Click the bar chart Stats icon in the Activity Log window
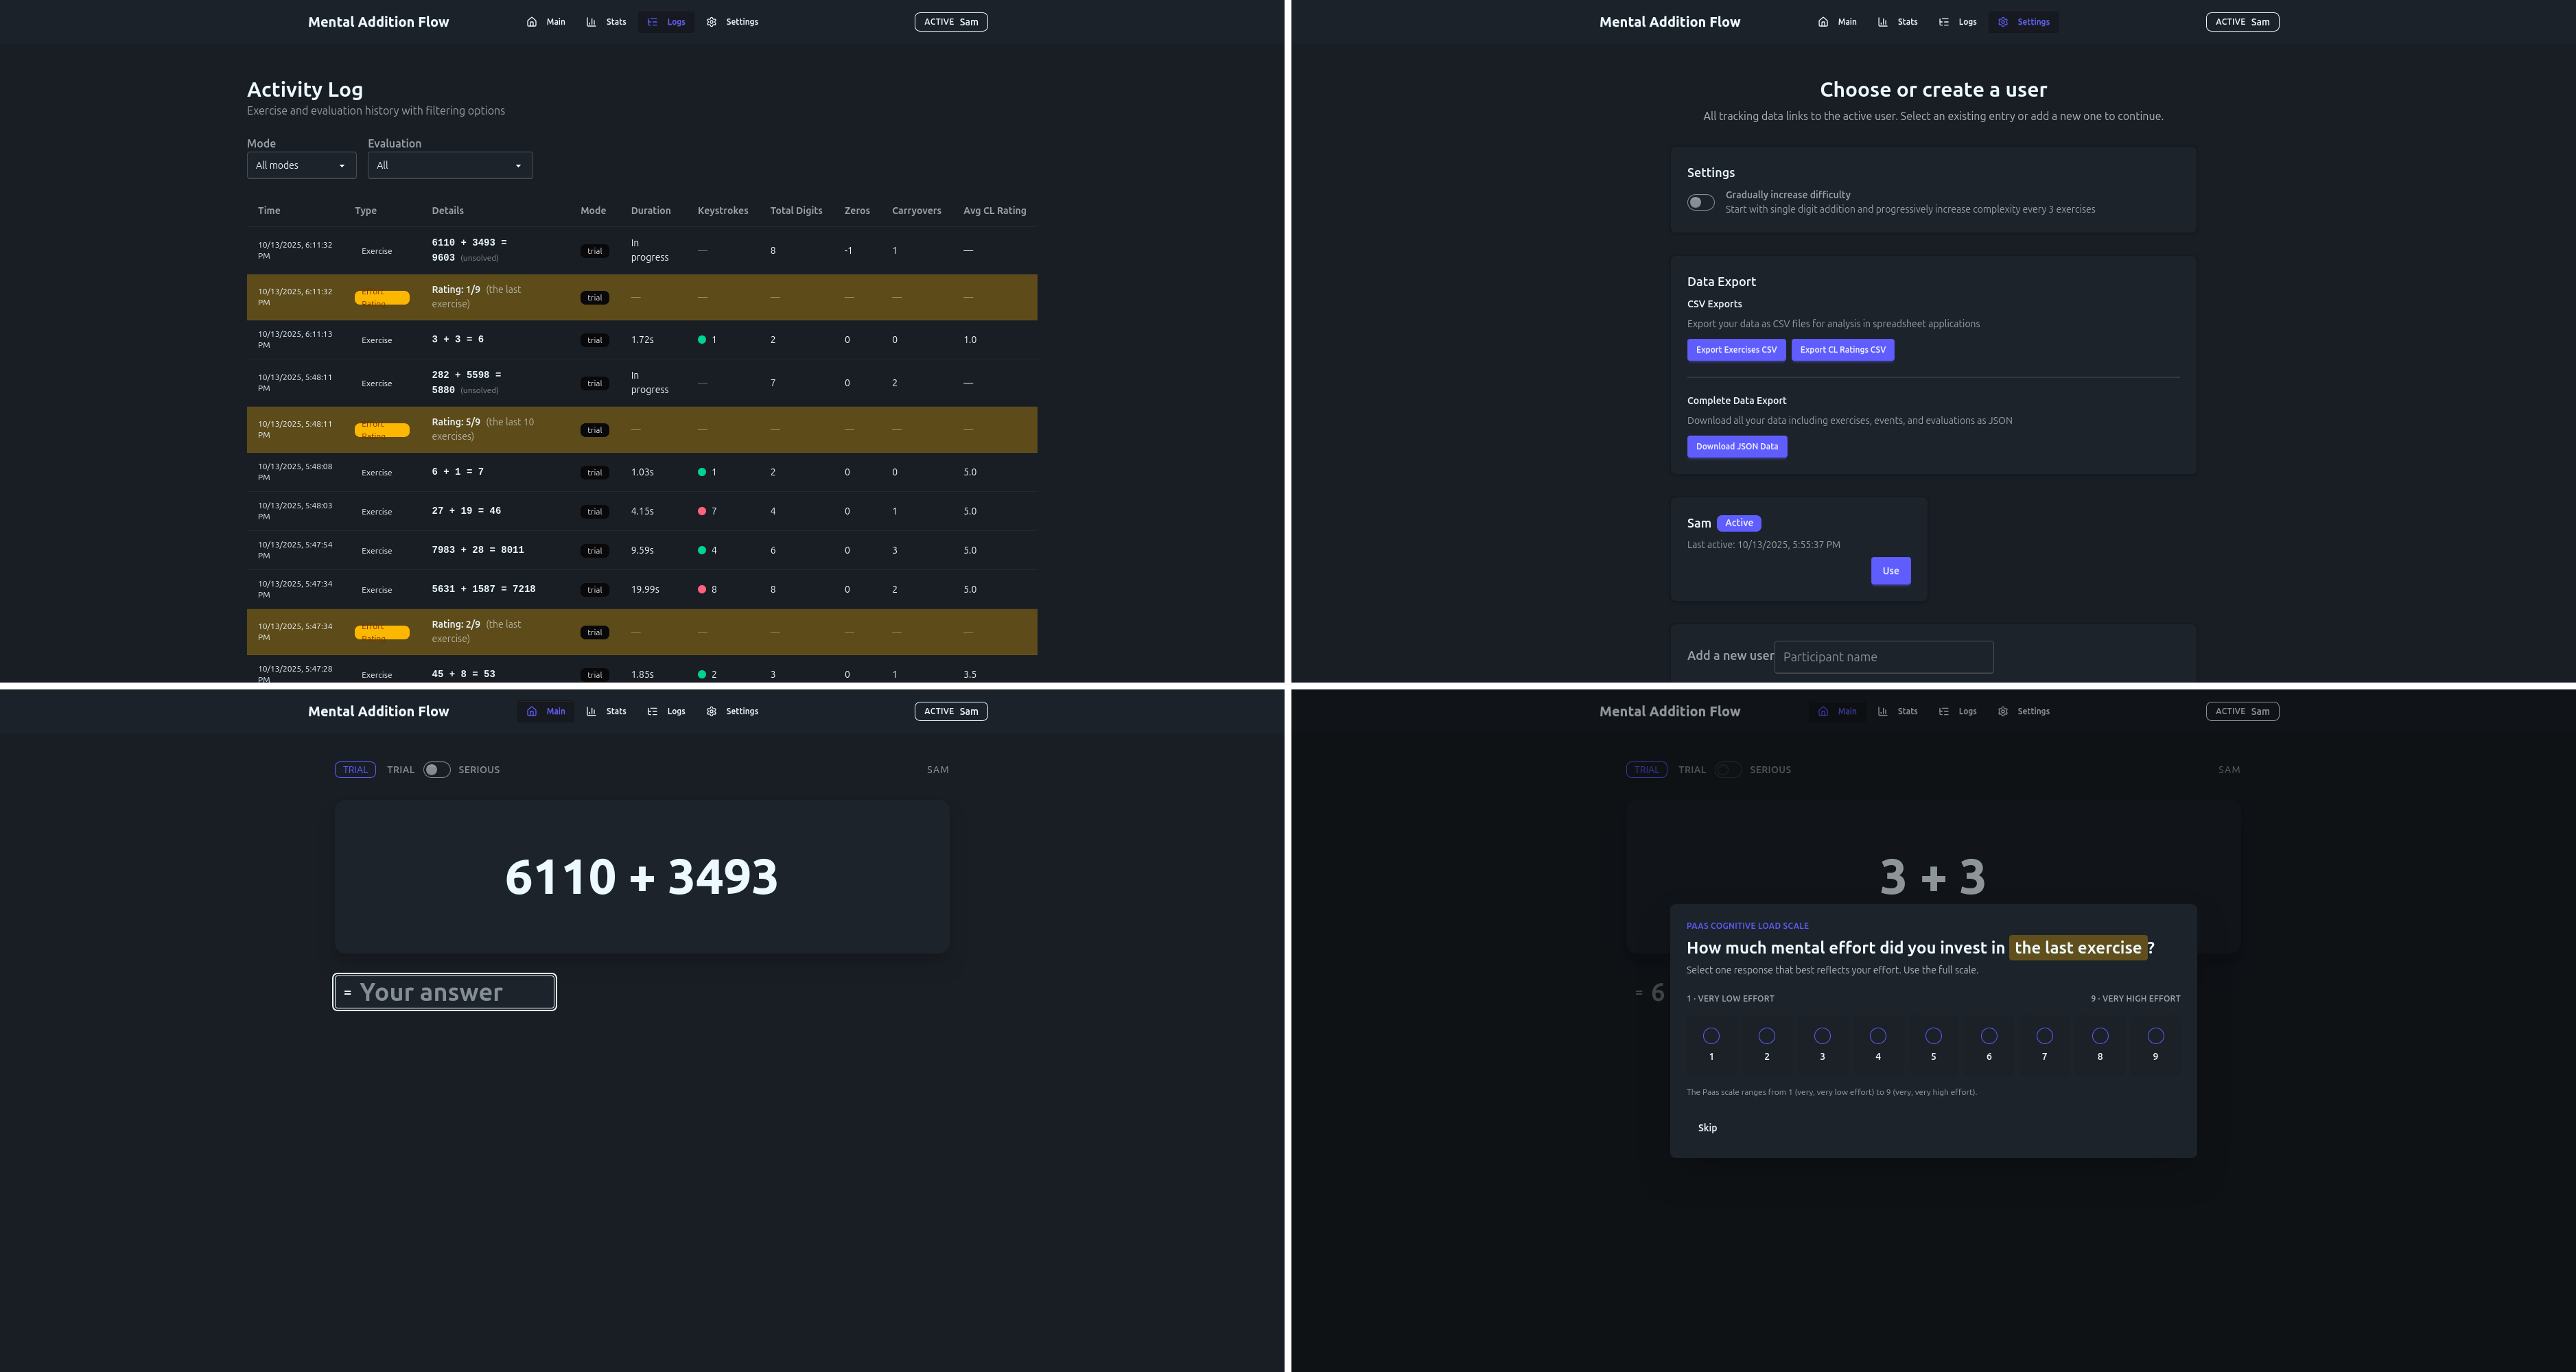Image resolution: width=2576 pixels, height=1372 pixels. coord(591,22)
